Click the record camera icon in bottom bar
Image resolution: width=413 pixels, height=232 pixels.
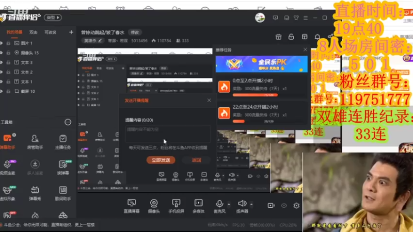coord(271,205)
